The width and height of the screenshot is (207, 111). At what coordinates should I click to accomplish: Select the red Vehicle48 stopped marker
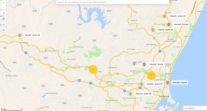[169, 24]
